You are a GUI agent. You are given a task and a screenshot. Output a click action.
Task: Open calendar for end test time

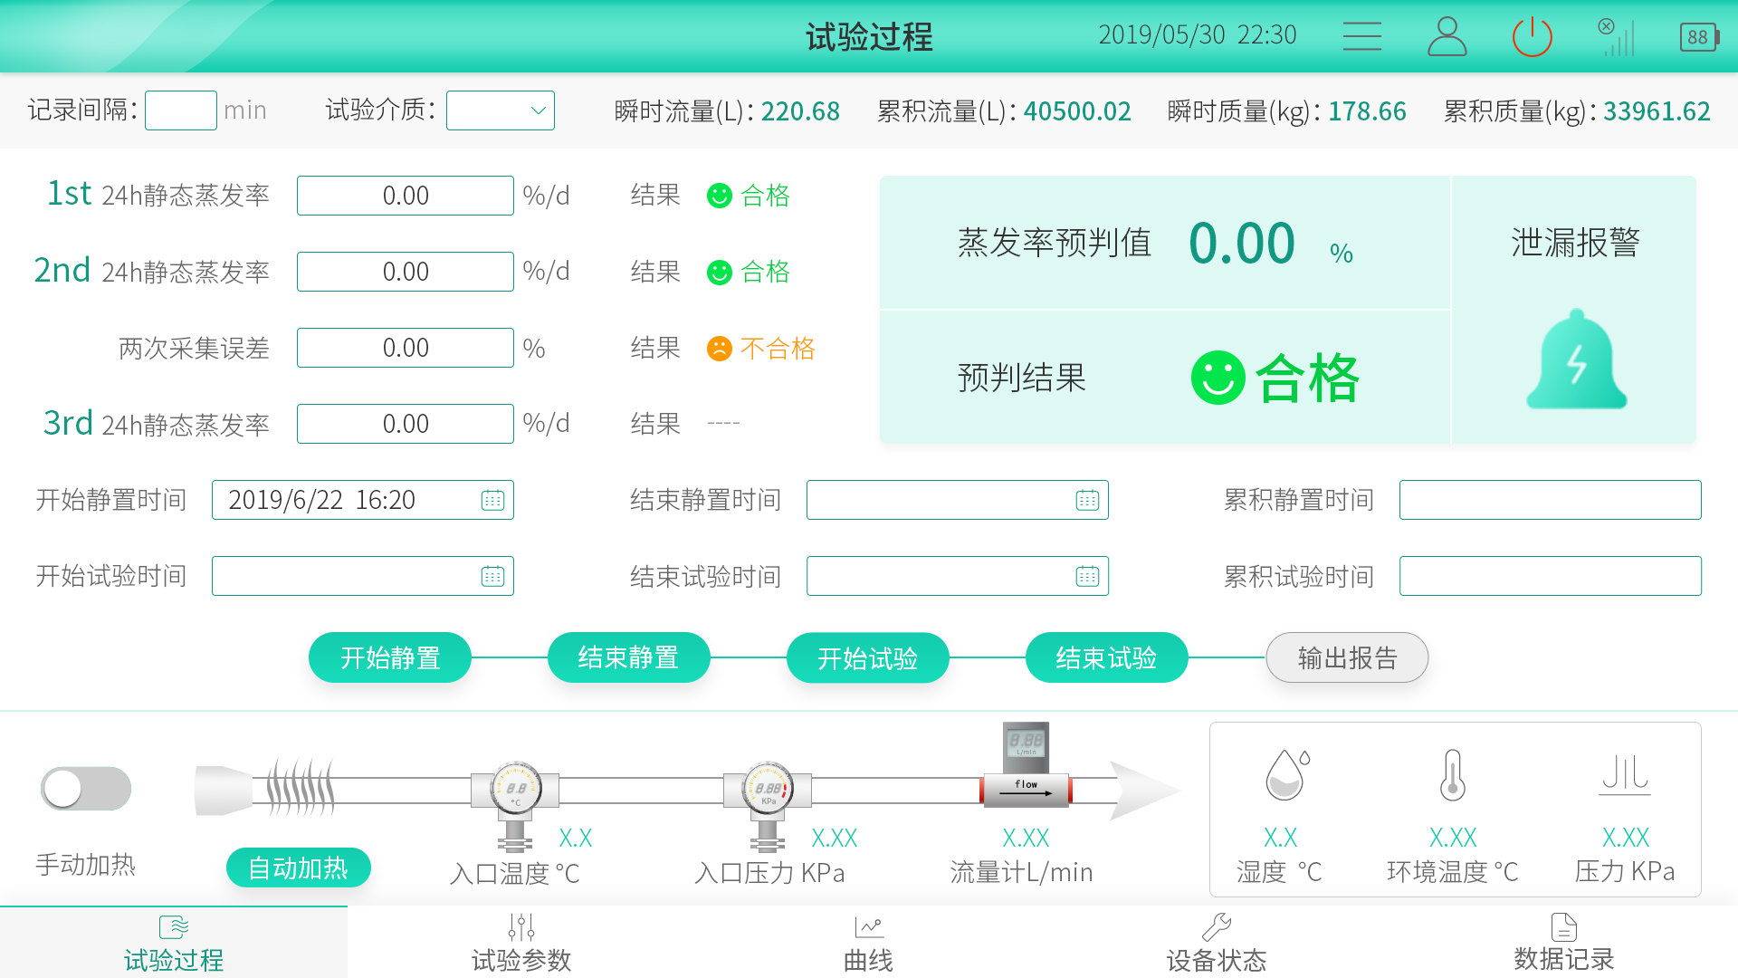[x=1087, y=576]
